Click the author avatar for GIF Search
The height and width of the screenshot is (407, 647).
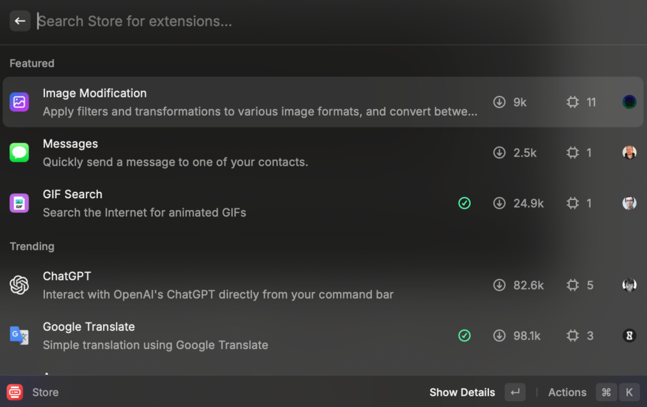tap(629, 203)
